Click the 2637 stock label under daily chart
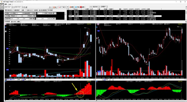The width and height of the screenshot is (187, 102). tap(11, 79)
